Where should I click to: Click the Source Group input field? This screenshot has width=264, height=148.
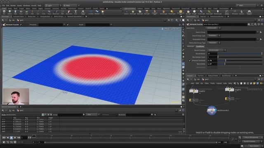click(232, 32)
